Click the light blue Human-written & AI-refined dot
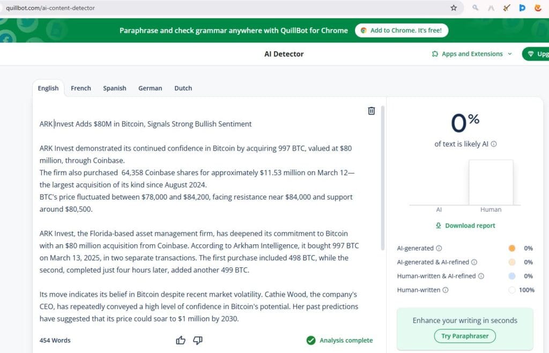The width and height of the screenshot is (549, 353). pos(512,276)
